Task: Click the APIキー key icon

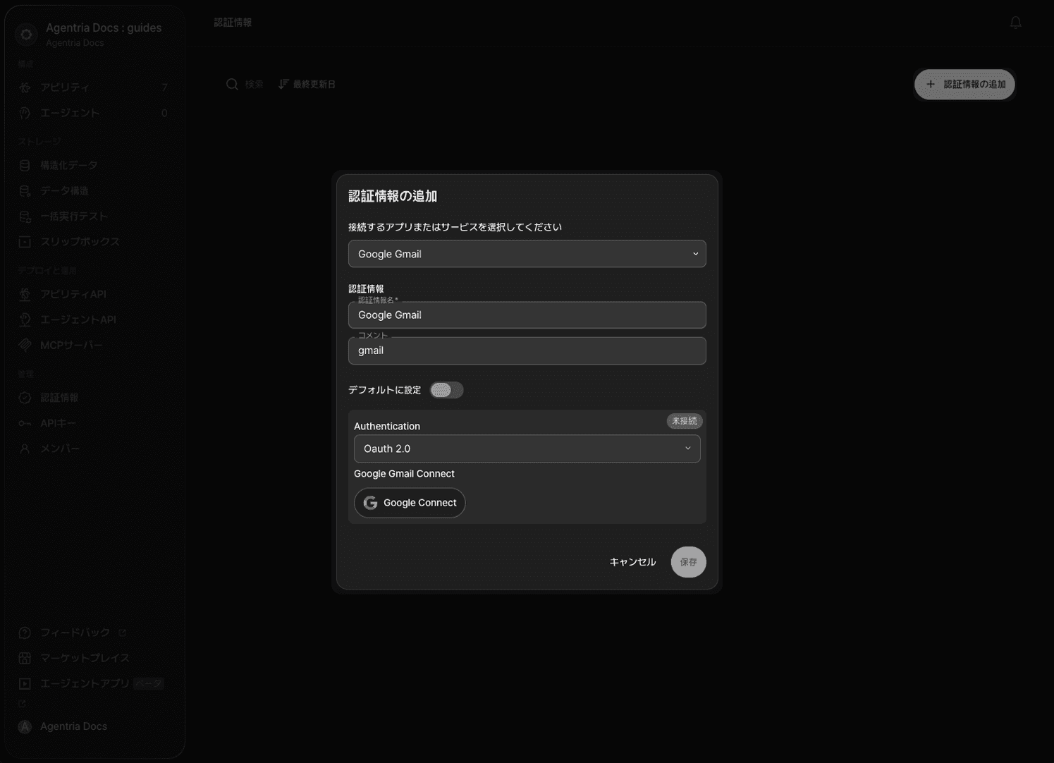Action: click(25, 423)
